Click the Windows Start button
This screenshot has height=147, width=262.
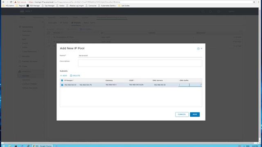[4, 146]
